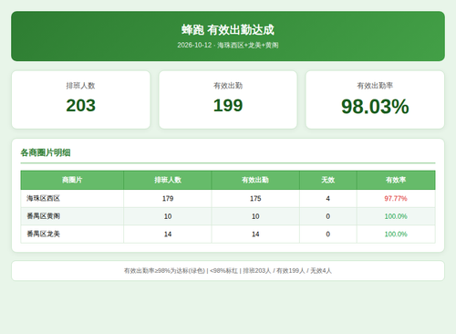Select the 100.0% rate for 番禺区龙美
456x334 pixels.
pyautogui.click(x=396, y=235)
